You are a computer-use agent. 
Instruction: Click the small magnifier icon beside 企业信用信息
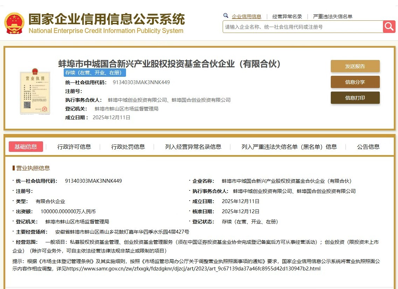226,16
